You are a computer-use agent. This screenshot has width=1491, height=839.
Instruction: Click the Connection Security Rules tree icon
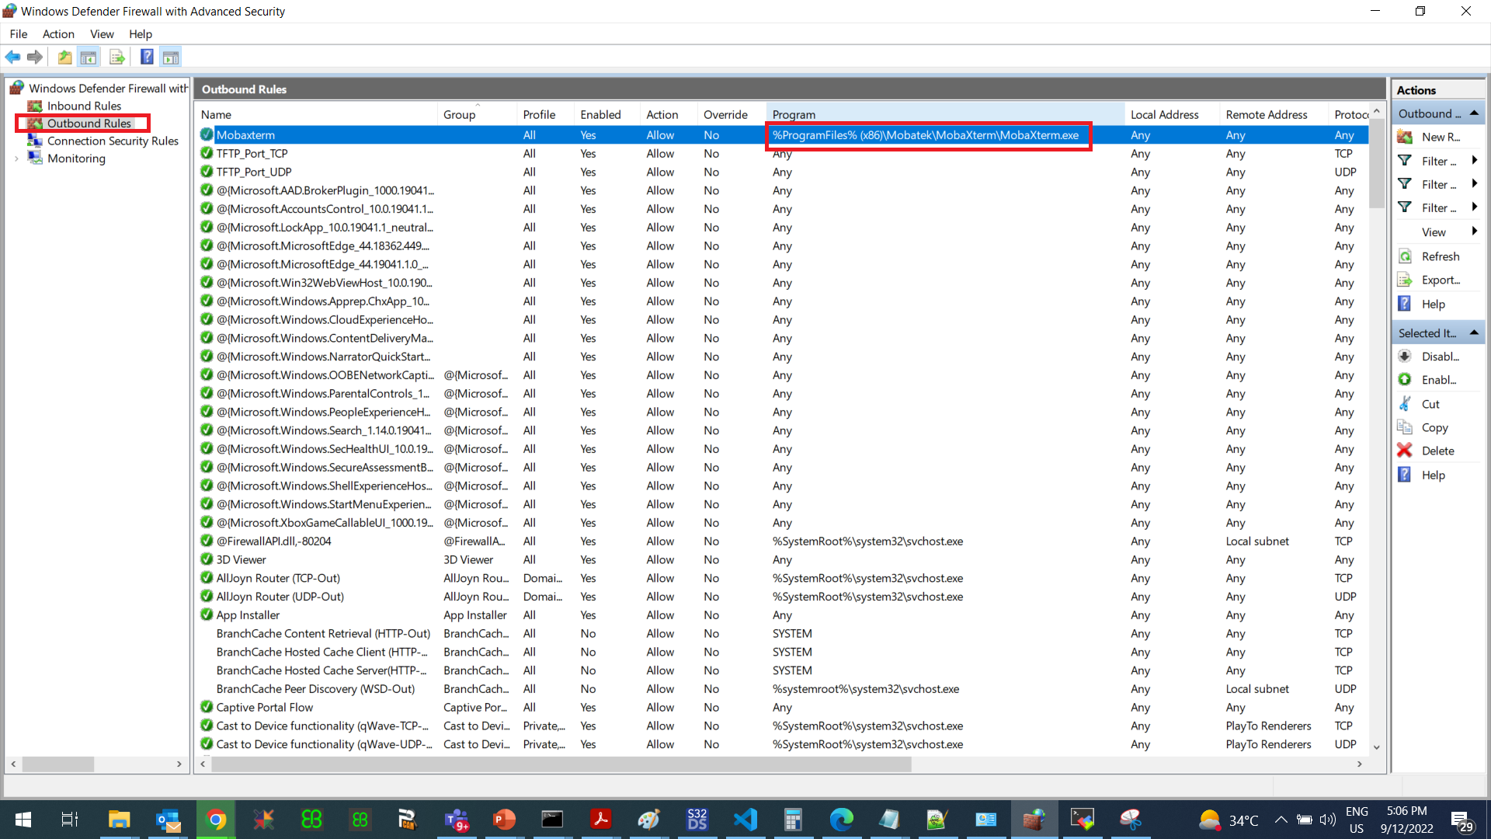(x=35, y=141)
